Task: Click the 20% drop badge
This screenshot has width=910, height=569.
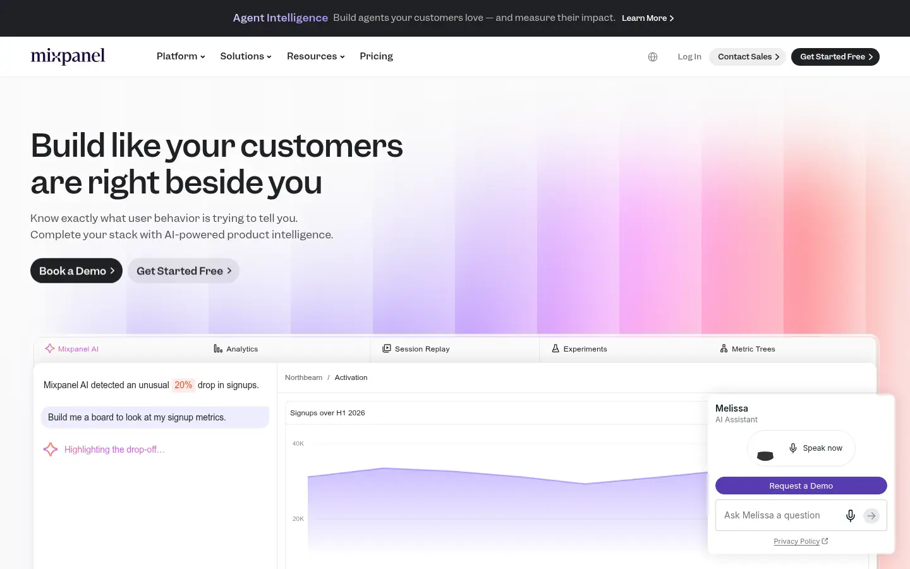Action: pyautogui.click(x=183, y=385)
